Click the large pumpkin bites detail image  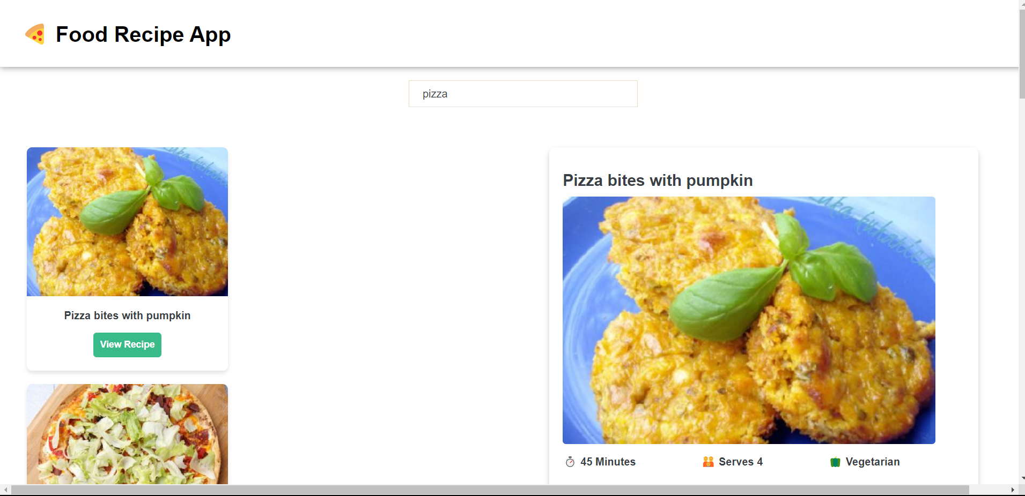[x=749, y=320]
